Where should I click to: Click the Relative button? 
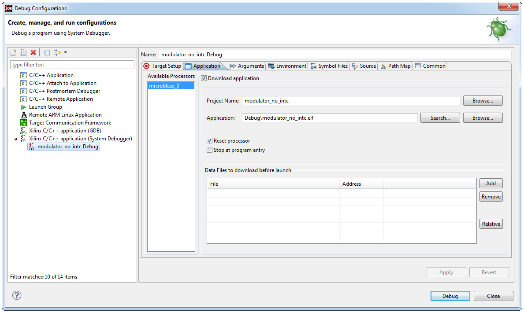point(491,224)
